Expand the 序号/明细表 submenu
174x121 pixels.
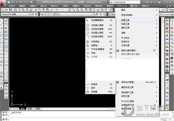137,15
